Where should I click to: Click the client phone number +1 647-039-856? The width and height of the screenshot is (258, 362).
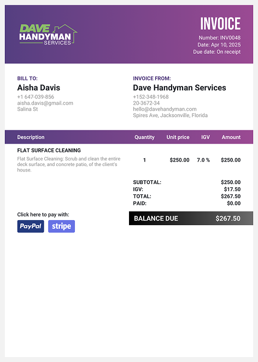(36, 97)
